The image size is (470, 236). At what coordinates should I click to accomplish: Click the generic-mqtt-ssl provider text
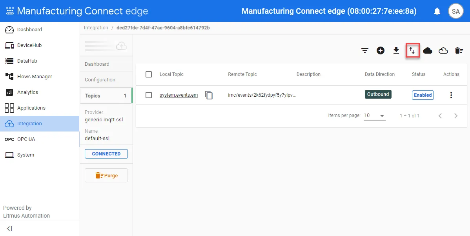tap(104, 120)
